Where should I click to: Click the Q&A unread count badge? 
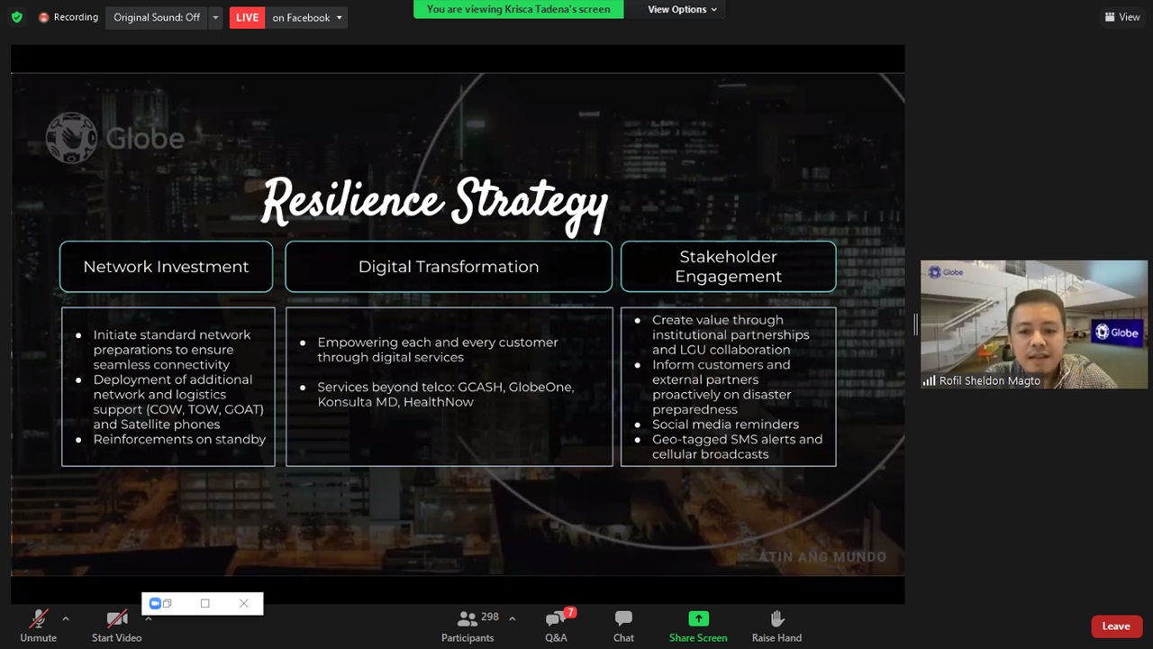click(x=570, y=613)
